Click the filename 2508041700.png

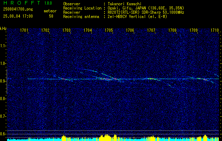(x=18, y=10)
